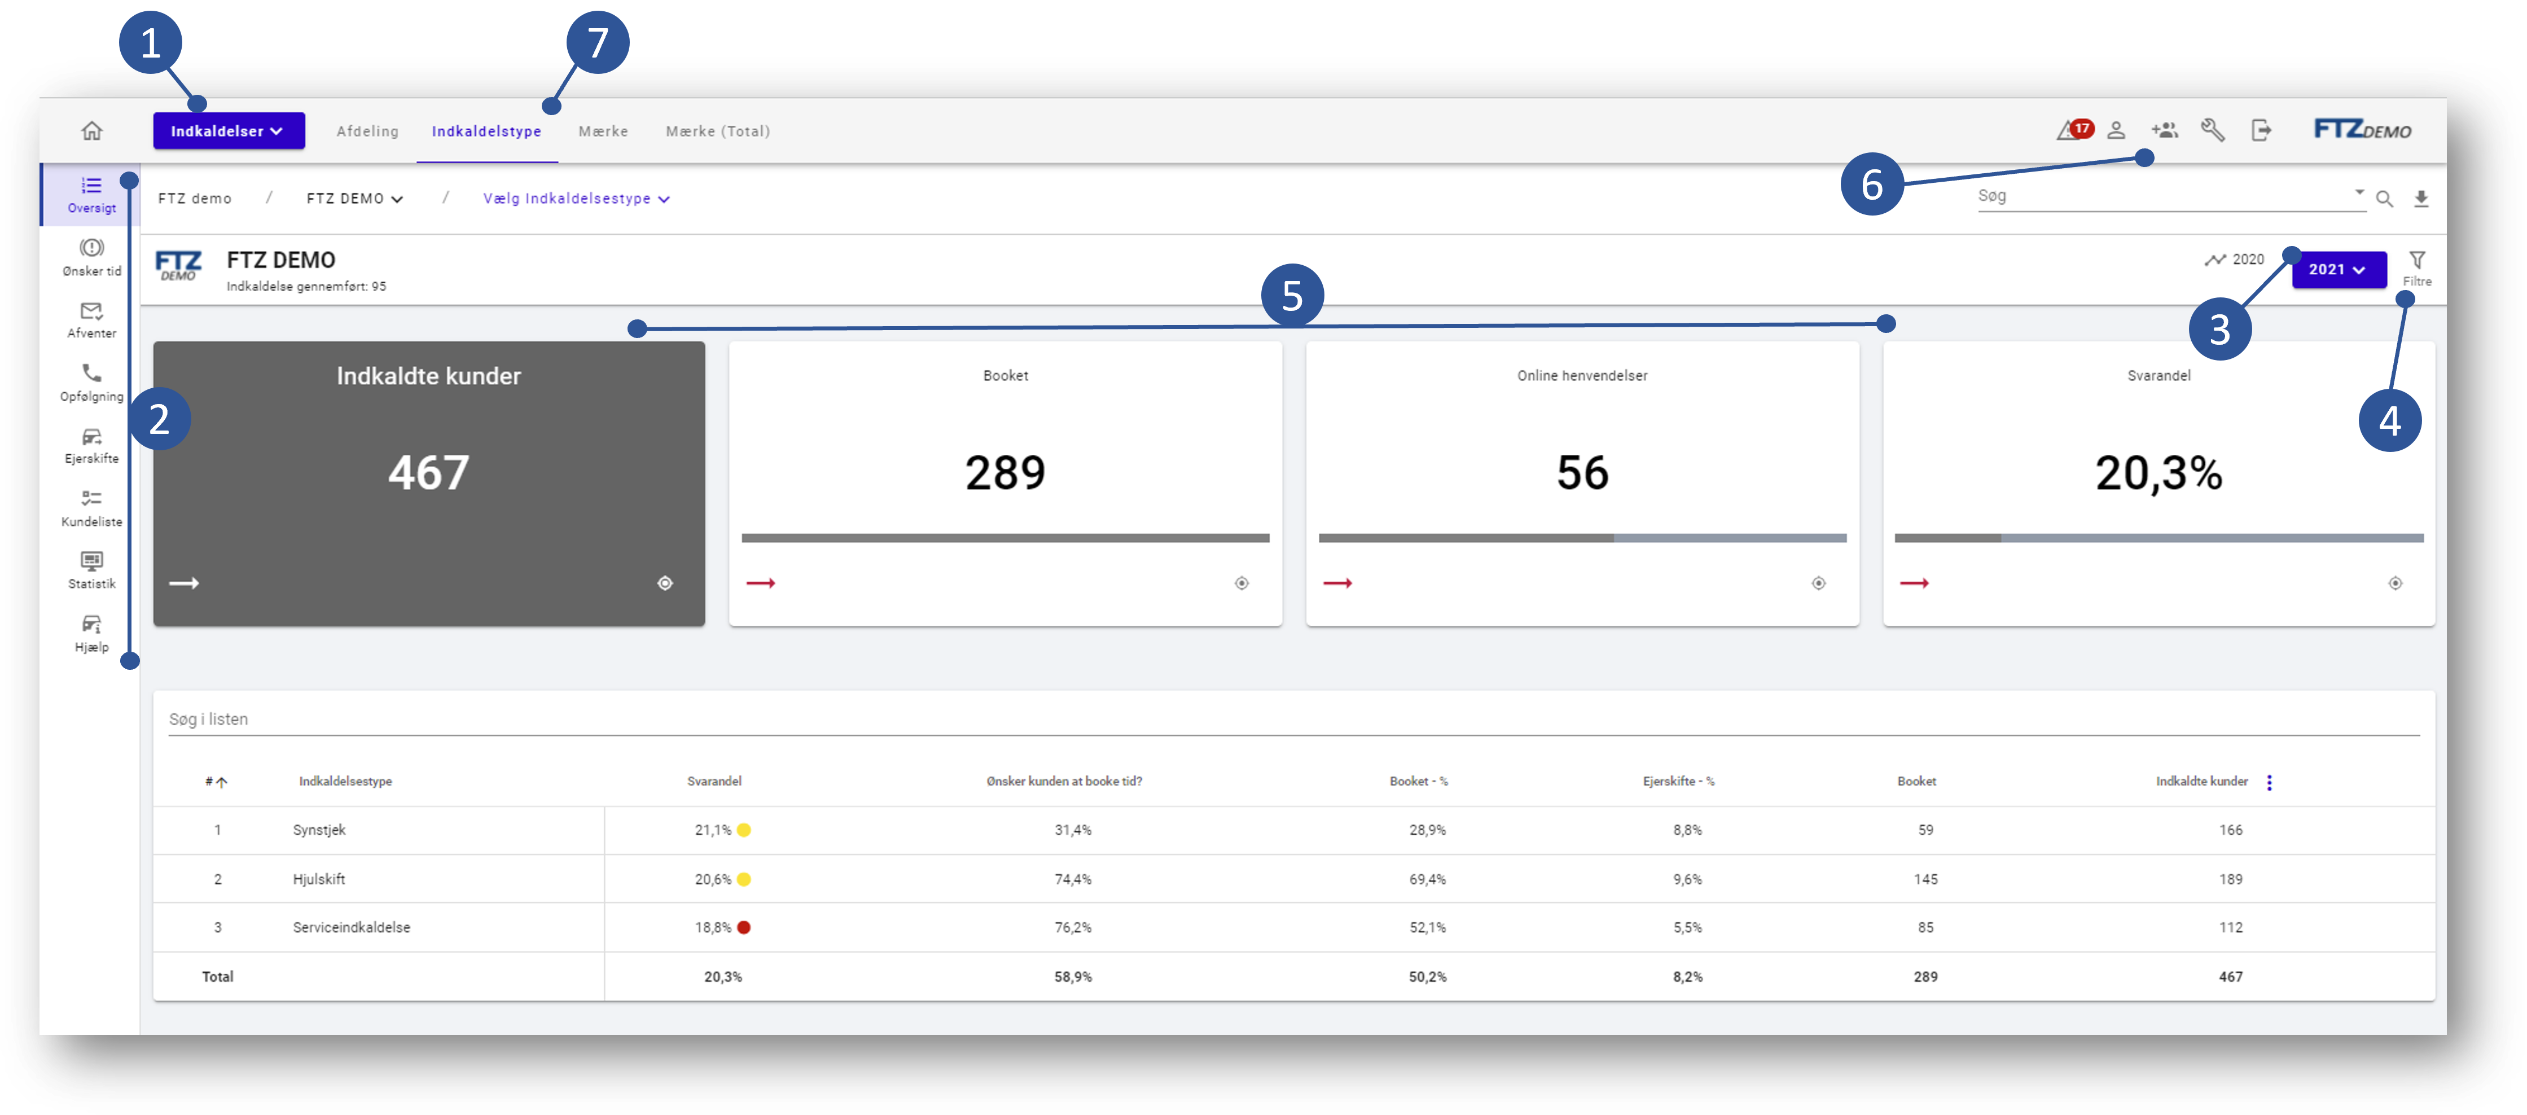The width and height of the screenshot is (2527, 1115).
Task: Click the red arrow on Booket card
Action: tap(760, 583)
